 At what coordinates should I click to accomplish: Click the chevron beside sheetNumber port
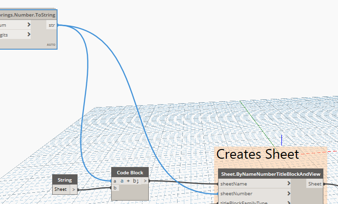(x=289, y=193)
